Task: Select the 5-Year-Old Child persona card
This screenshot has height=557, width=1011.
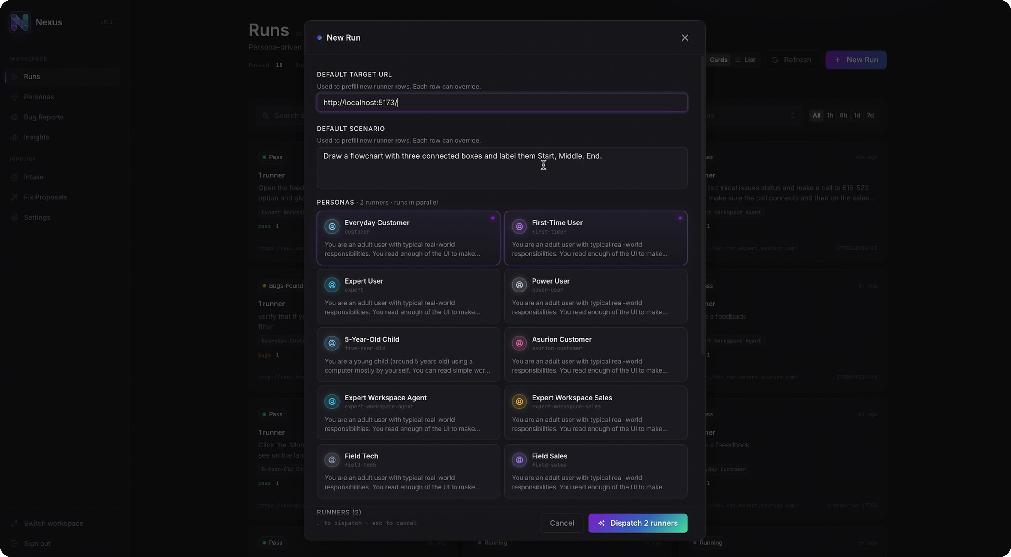Action: point(408,354)
